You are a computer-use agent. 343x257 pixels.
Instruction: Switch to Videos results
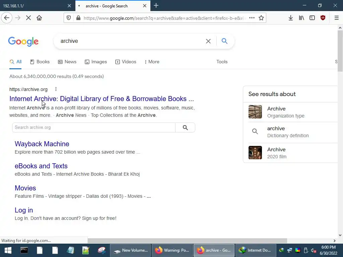(126, 62)
